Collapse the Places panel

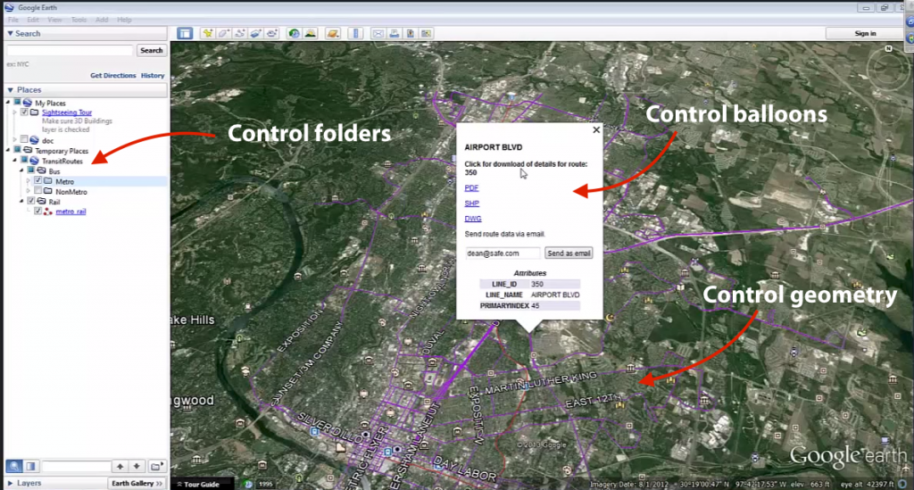point(10,90)
